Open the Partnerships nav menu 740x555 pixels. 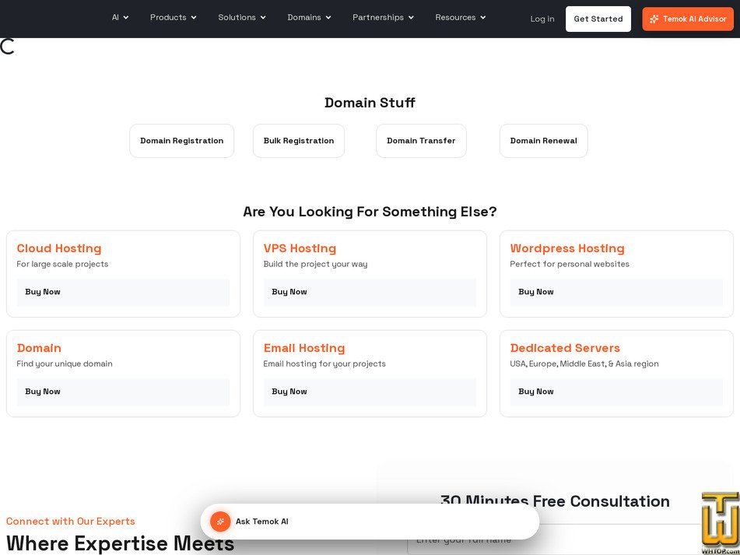[x=383, y=17]
